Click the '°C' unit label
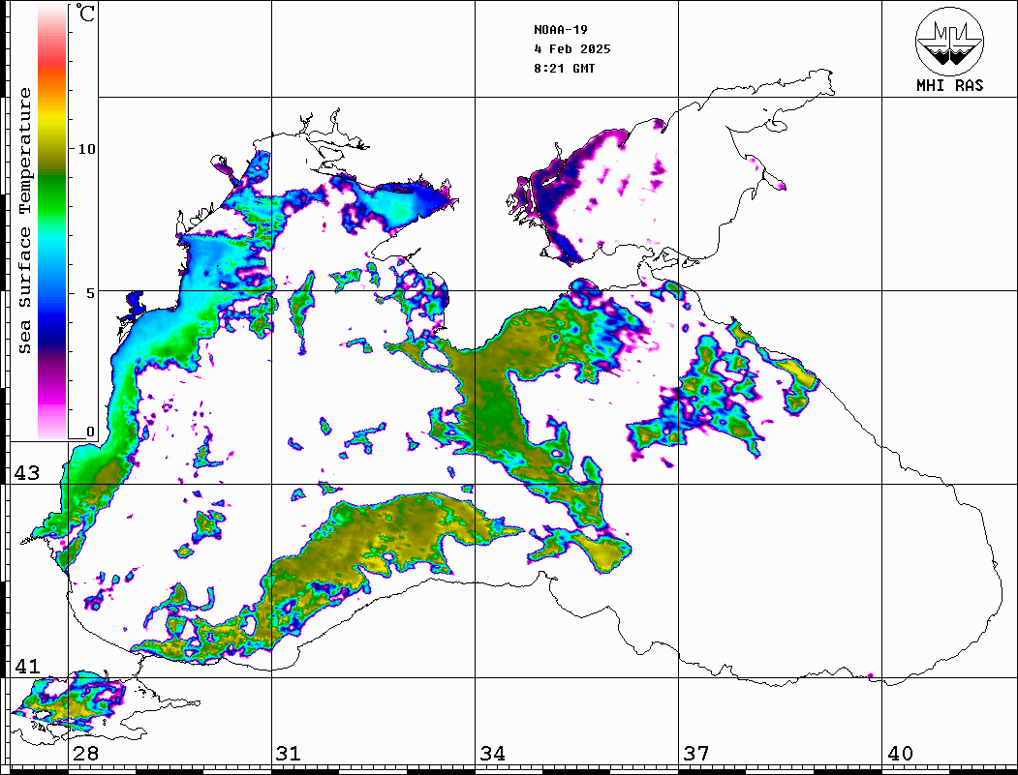The image size is (1018, 775). tap(84, 13)
